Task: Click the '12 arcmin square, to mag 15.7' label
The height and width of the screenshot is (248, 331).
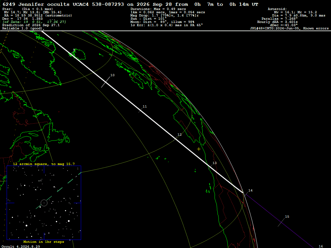Action: click(44, 164)
